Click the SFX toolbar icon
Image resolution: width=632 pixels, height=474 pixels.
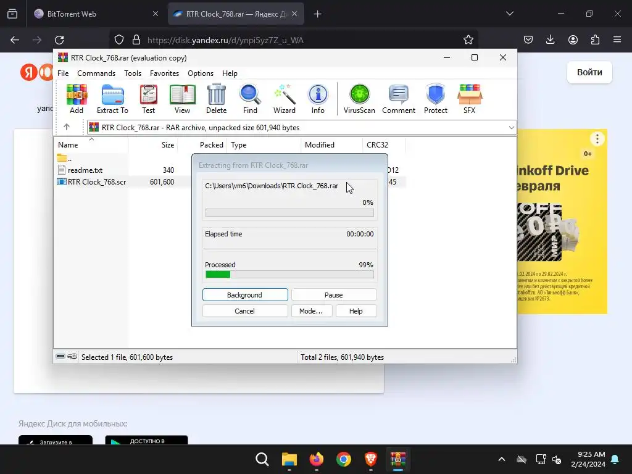click(470, 99)
